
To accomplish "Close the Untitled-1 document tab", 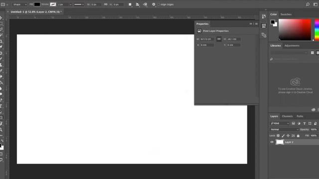I will click(8, 12).
